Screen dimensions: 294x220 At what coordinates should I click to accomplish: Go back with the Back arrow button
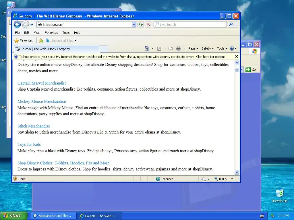point(17,24)
